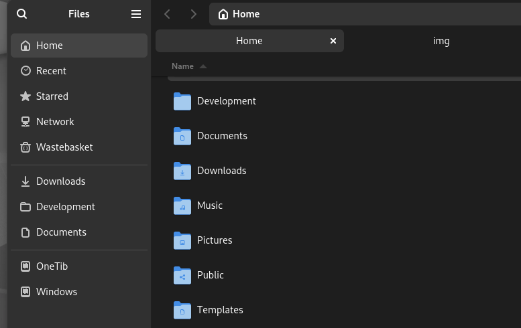This screenshot has height=328, width=521.
Task: Select the Downloads folder name in the list
Action: pyautogui.click(x=222, y=171)
